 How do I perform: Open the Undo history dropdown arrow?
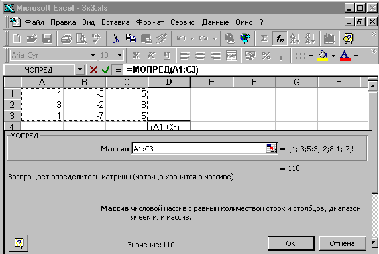tap(192, 38)
